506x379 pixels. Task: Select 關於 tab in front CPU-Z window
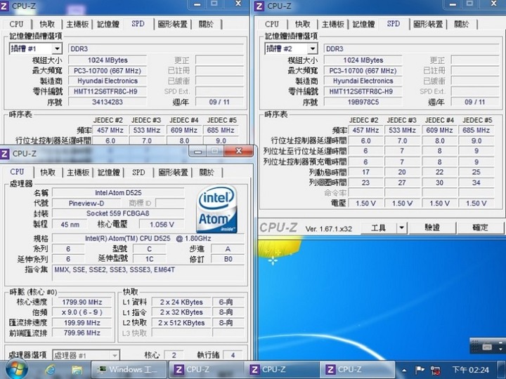click(x=207, y=173)
